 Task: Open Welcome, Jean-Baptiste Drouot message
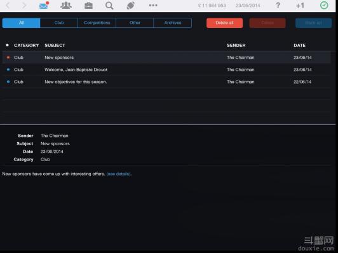pos(166,70)
